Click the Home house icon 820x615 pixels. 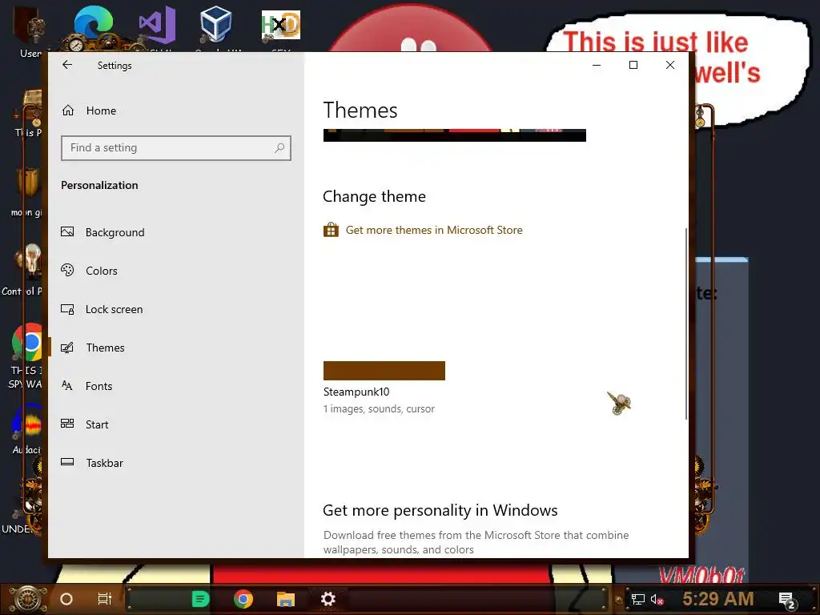click(68, 111)
